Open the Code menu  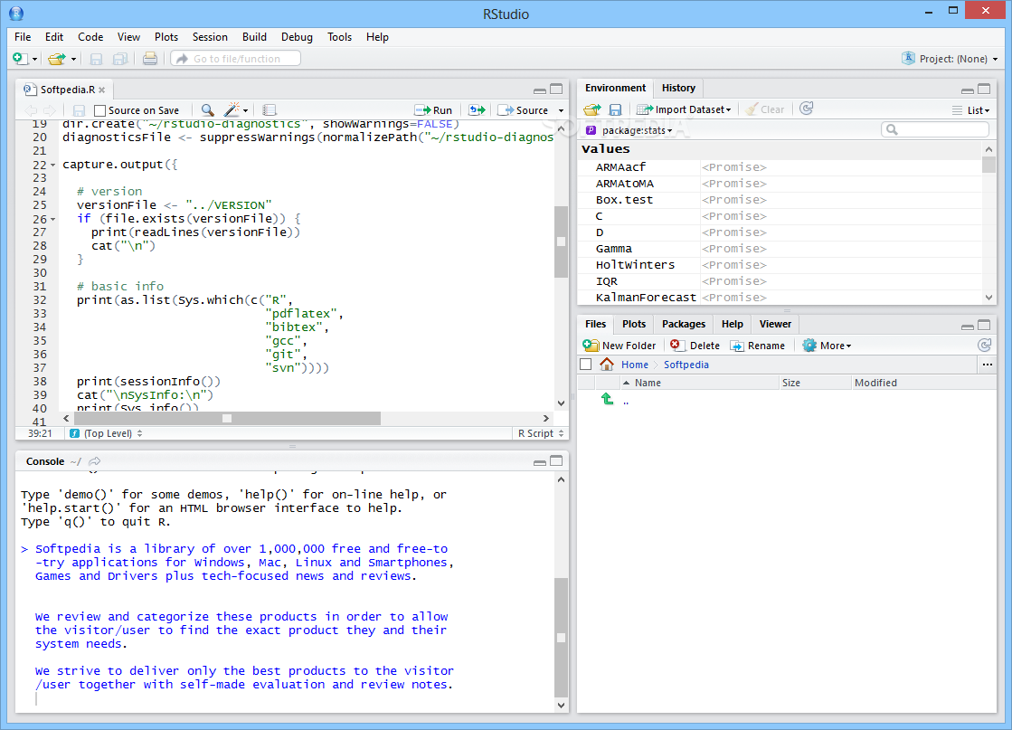90,37
